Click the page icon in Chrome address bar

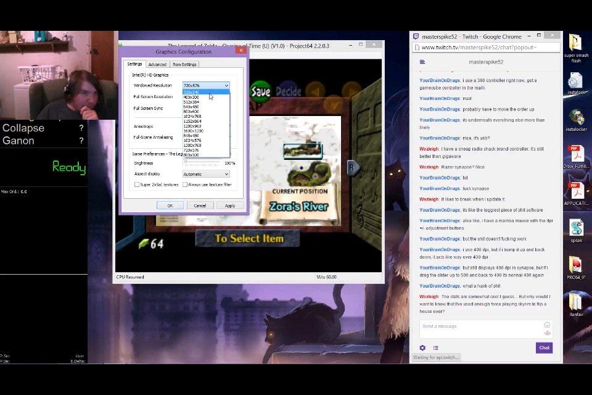tap(417, 48)
